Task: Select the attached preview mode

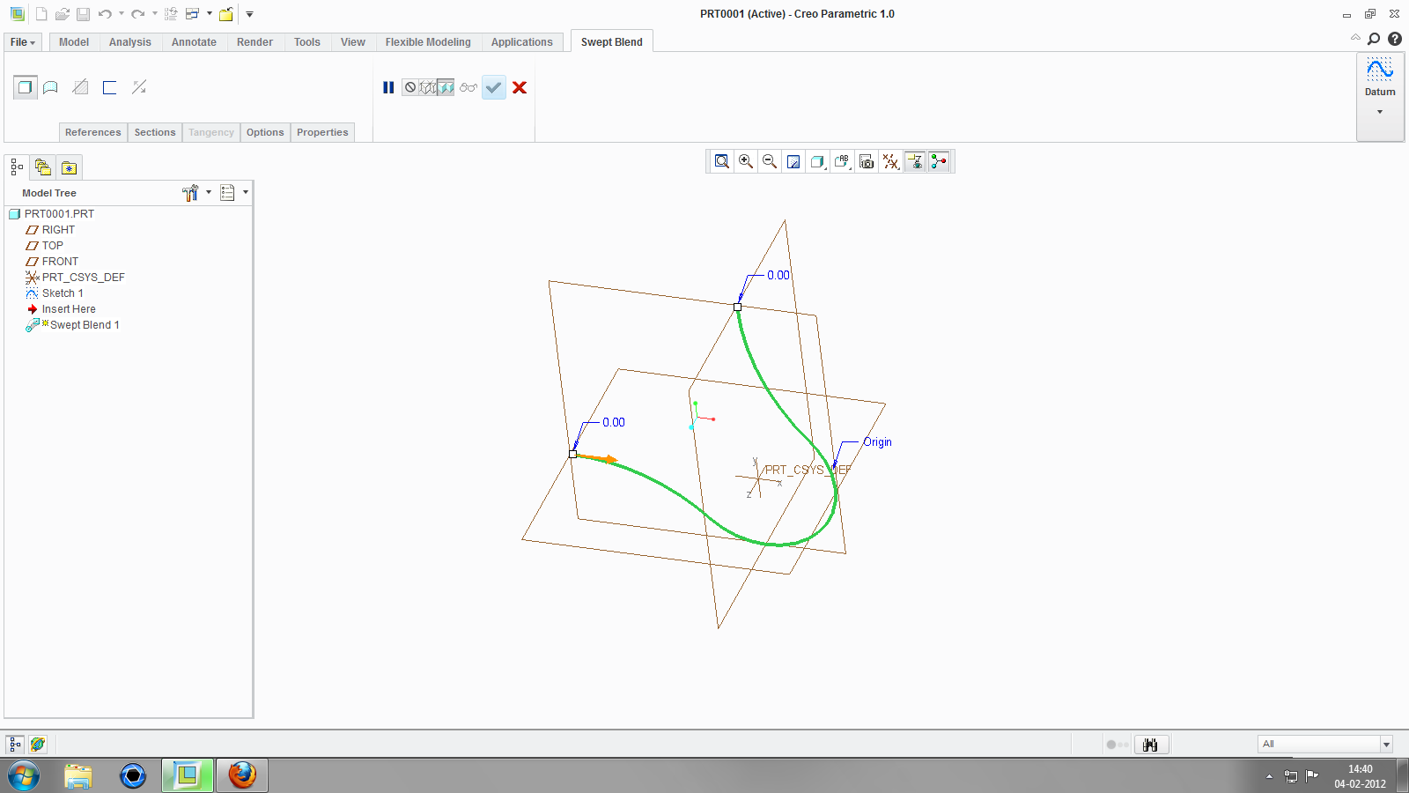Action: tap(446, 87)
